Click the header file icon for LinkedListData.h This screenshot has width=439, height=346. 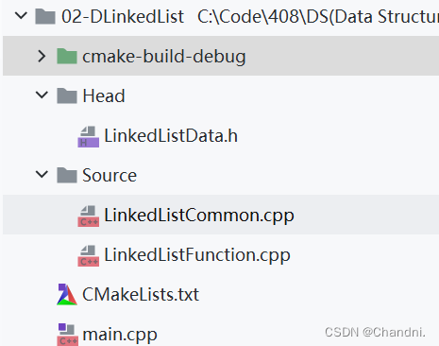pyautogui.click(x=89, y=136)
